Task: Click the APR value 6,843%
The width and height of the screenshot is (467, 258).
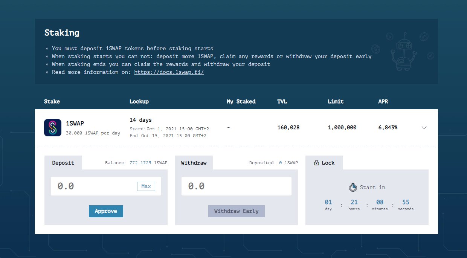Action: (389, 127)
